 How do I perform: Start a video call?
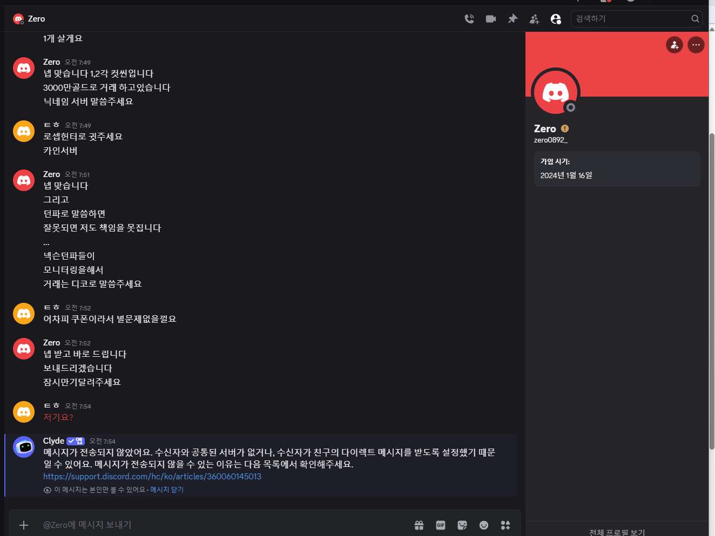click(x=491, y=19)
